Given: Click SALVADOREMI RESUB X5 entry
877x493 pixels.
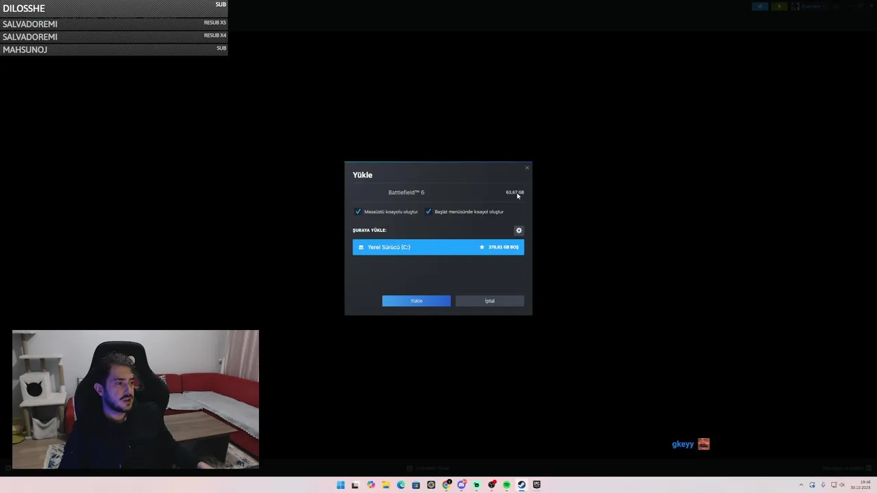Looking at the screenshot, I should click(x=114, y=24).
